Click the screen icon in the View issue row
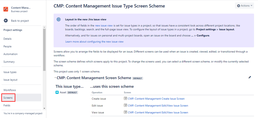The height and width of the screenshot is (118, 258). (x=125, y=112)
